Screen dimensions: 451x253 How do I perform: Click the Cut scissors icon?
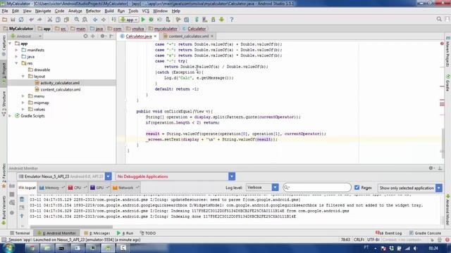tap(50, 20)
